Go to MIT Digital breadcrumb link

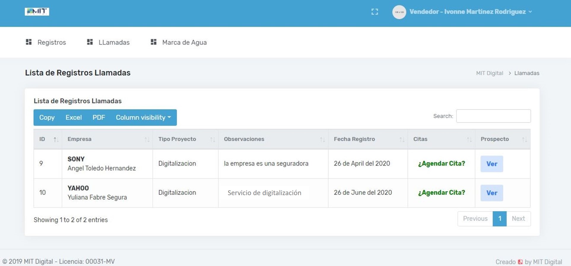489,73
